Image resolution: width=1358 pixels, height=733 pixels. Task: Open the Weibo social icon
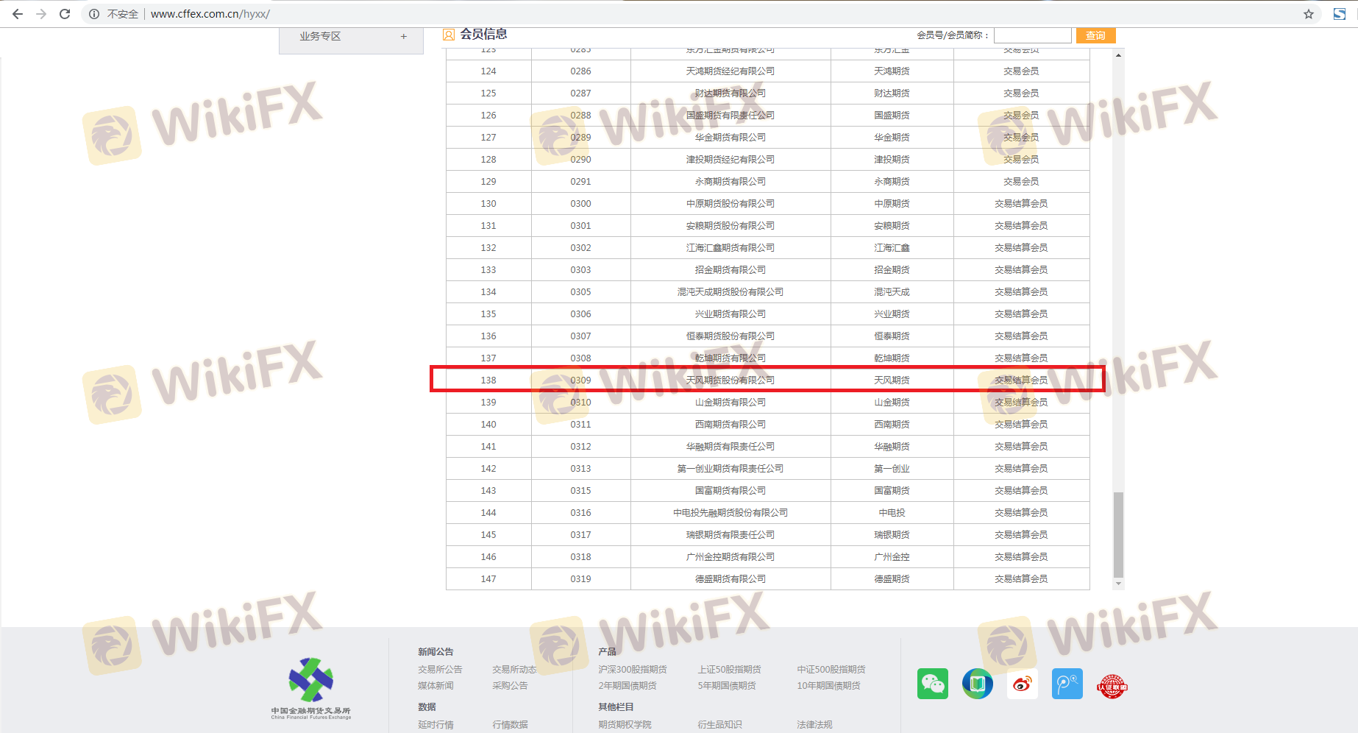pyautogui.click(x=1022, y=684)
